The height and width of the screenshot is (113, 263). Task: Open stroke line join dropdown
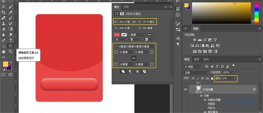point(149,39)
